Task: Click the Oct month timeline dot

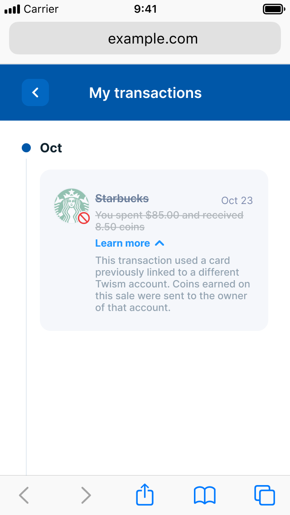Action: pyautogui.click(x=26, y=148)
